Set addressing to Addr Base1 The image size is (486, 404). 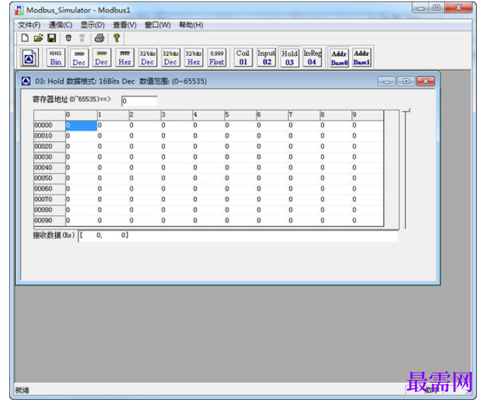click(362, 57)
